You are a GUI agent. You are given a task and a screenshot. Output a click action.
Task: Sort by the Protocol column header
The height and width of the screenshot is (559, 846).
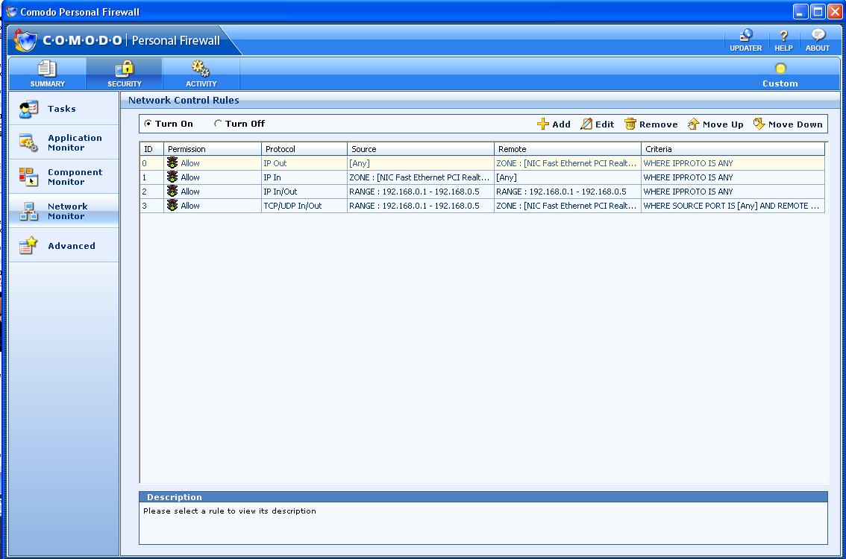(304, 149)
